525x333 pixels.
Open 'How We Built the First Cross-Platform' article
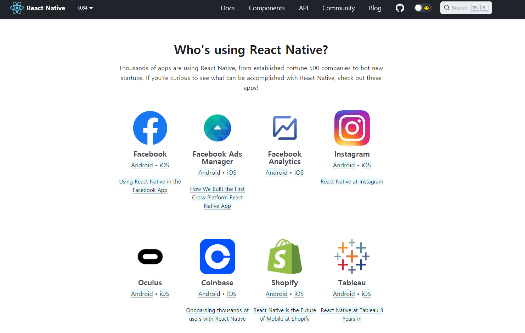[218, 198]
